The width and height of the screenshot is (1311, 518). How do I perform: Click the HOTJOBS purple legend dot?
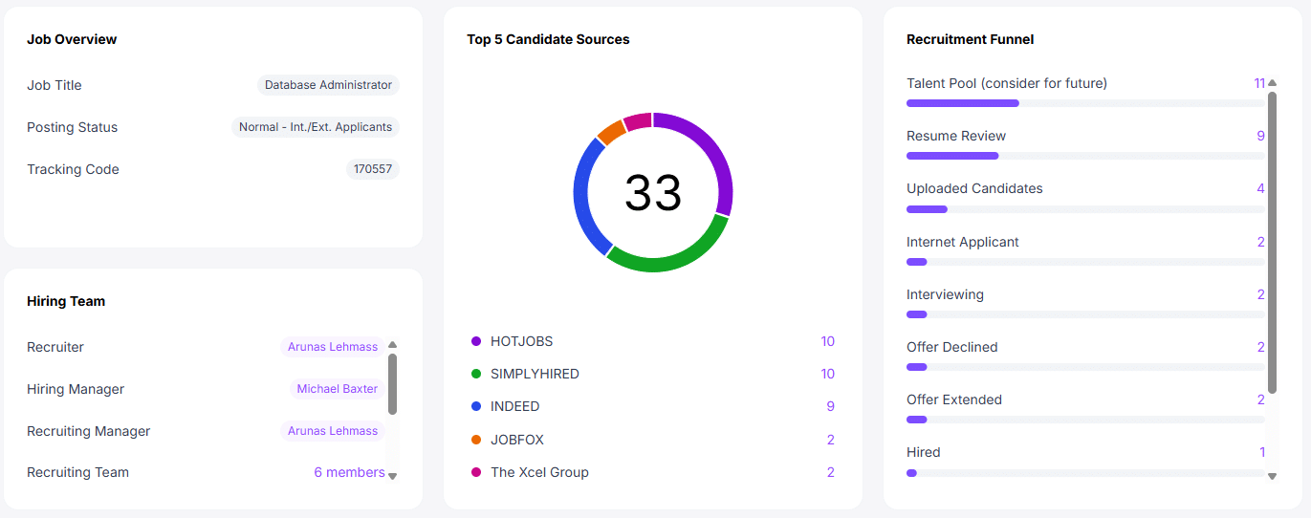coord(476,341)
